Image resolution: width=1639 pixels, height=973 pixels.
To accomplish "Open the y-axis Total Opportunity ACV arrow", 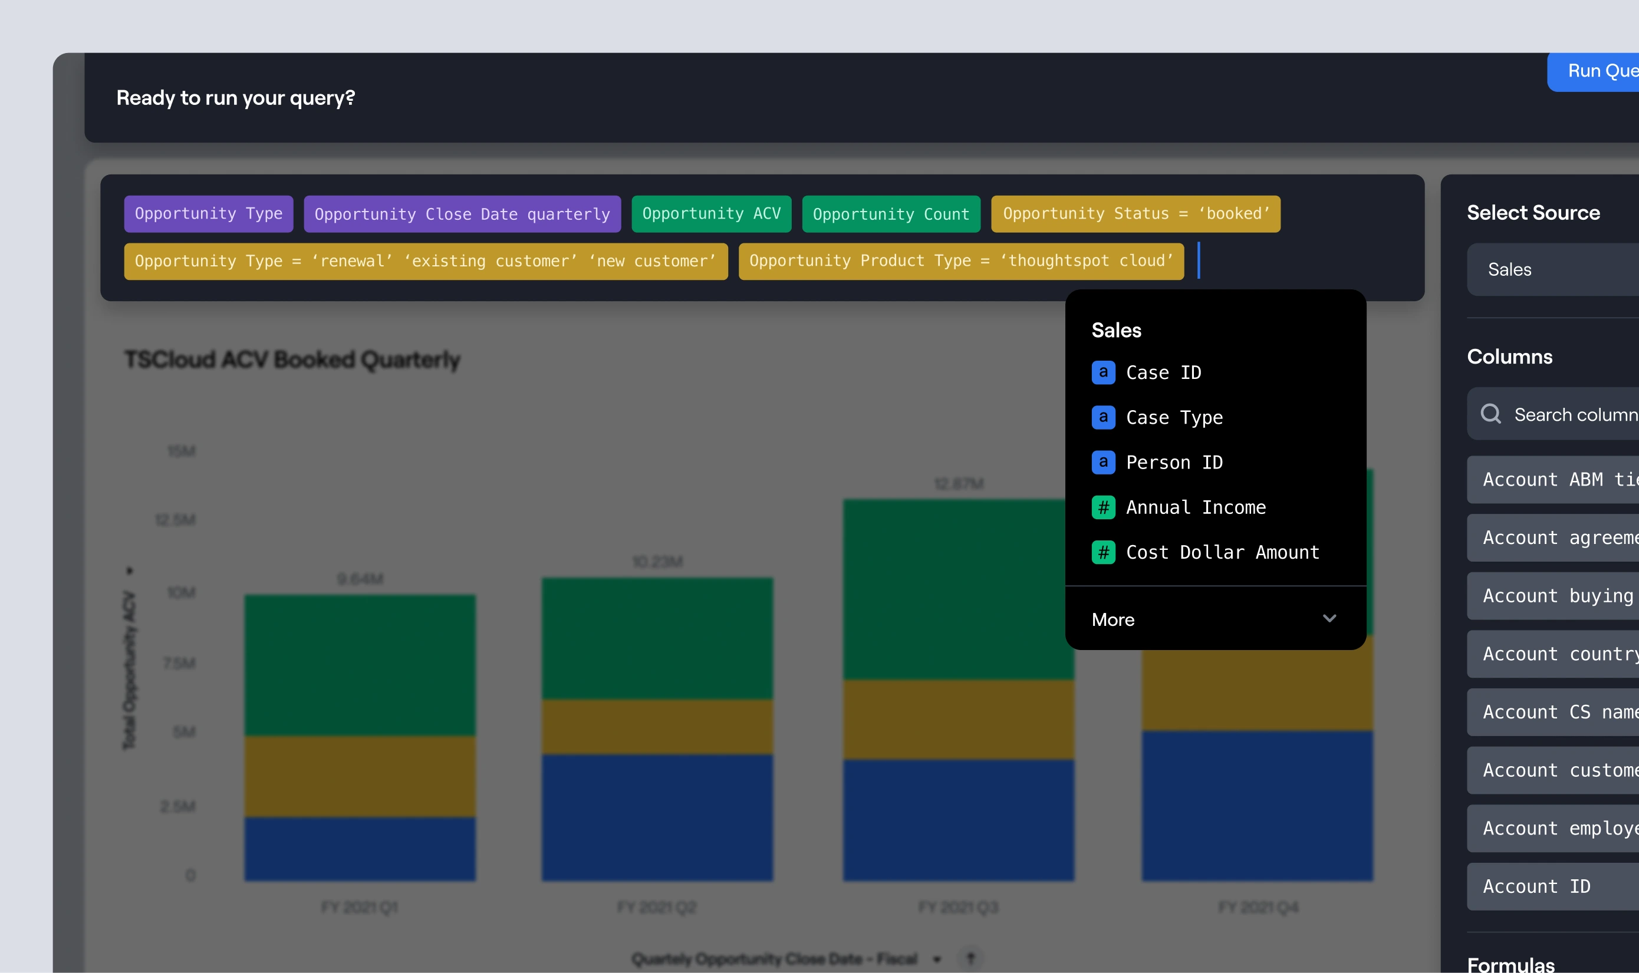I will click(129, 570).
